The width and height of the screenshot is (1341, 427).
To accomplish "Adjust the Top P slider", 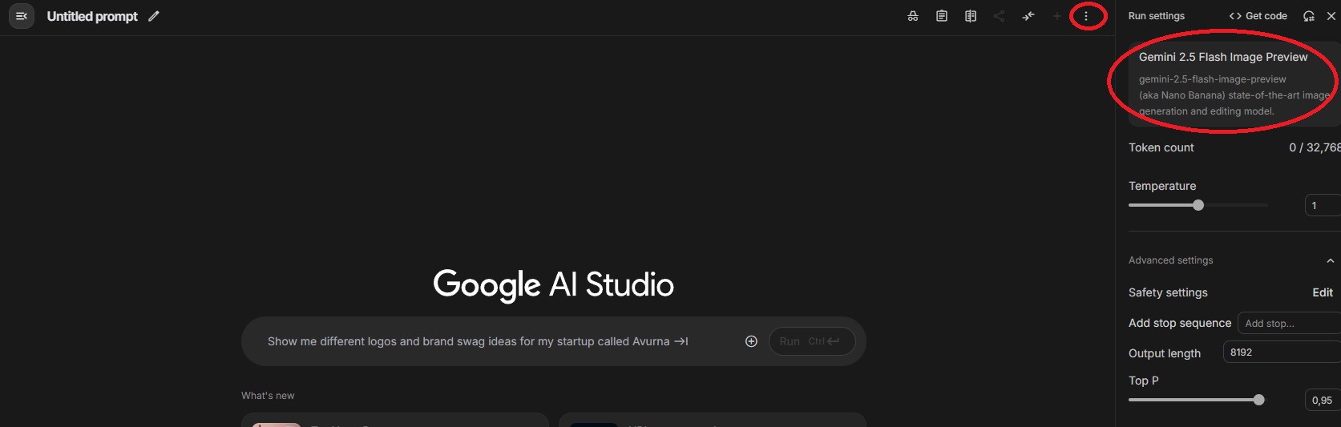I will tap(1258, 400).
